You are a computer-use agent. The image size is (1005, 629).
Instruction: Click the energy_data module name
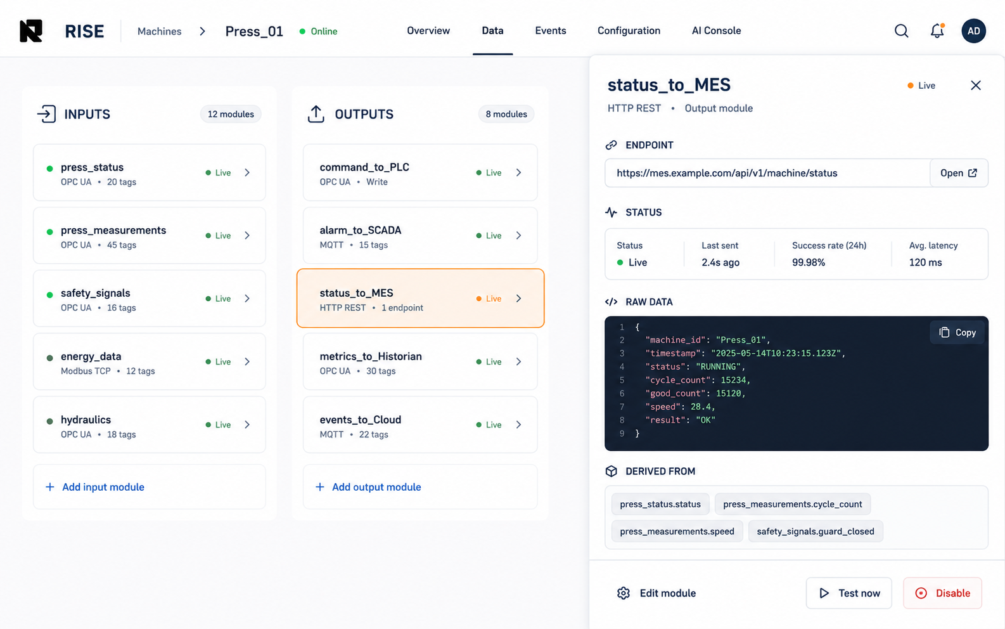(x=91, y=356)
